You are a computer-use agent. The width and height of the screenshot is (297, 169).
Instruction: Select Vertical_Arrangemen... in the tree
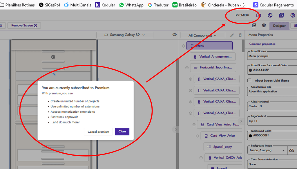pyautogui.click(x=213, y=57)
